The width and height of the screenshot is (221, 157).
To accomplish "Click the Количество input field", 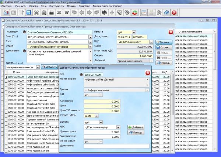I will pyautogui.click(x=102, y=101).
